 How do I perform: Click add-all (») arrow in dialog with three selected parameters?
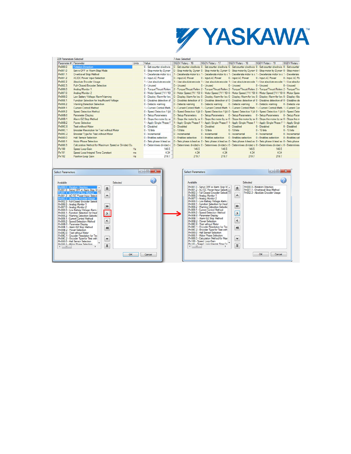(237, 206)
